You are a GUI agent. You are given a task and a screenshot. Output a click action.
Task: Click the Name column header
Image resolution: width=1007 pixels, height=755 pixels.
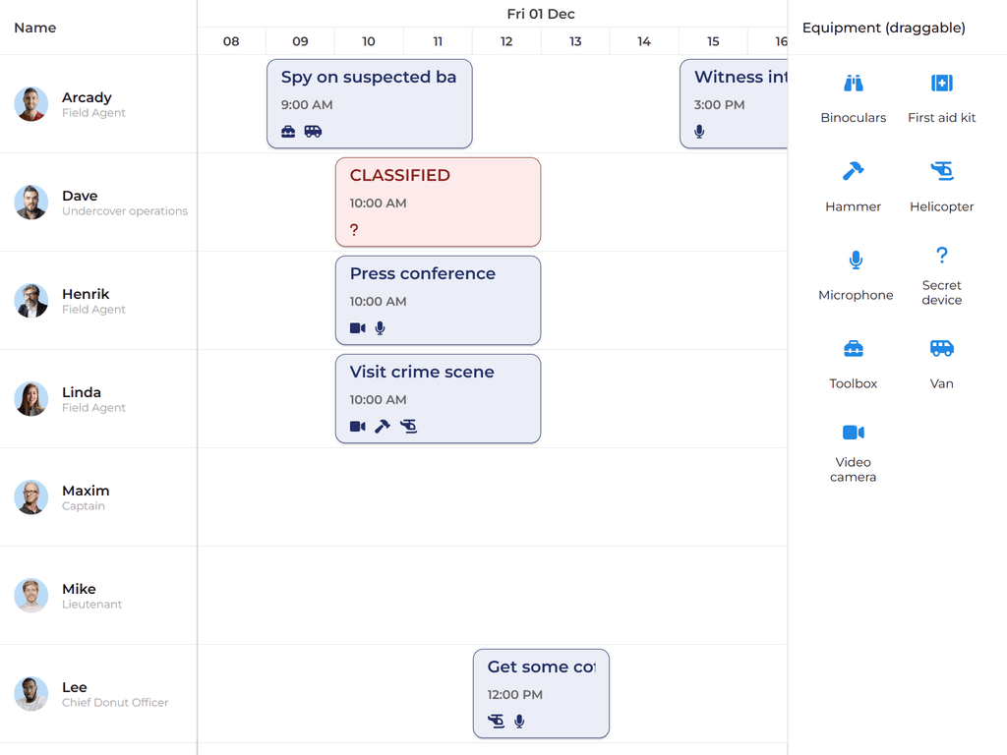35,28
